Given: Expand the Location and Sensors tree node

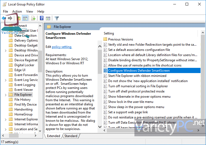Looking at the screenshot, I should coord(5,129).
